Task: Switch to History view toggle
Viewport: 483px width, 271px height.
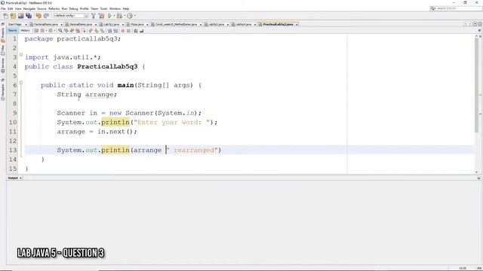Action: (x=25, y=31)
